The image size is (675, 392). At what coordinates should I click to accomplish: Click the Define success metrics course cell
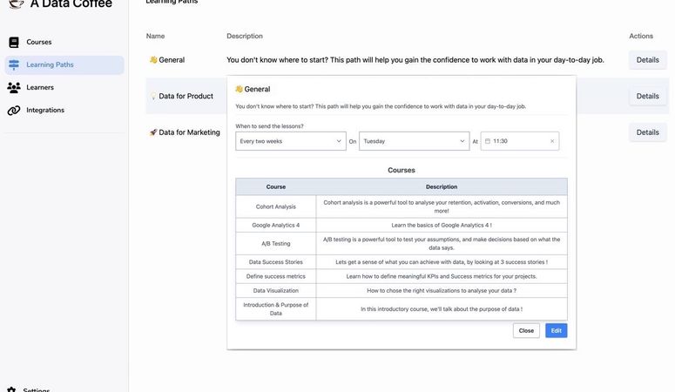point(276,276)
